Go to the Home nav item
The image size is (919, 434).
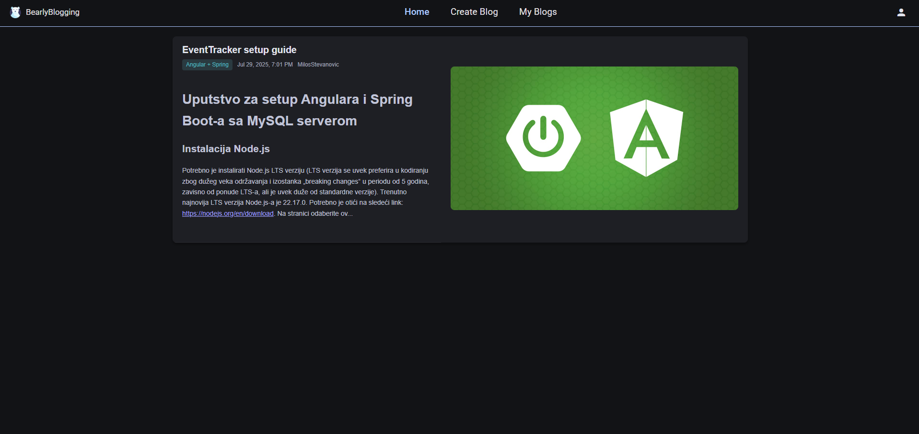click(x=417, y=12)
